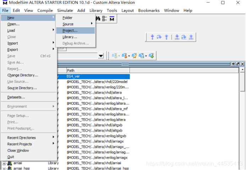The width and height of the screenshot is (246, 170).
Task: Choose Source Directory... from File menu
Action: click(x=28, y=88)
